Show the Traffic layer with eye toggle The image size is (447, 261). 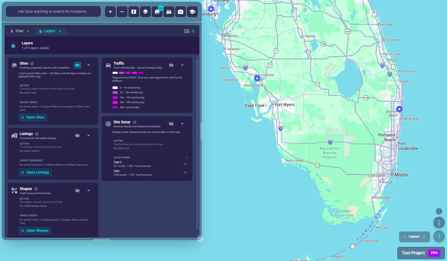[171, 65]
